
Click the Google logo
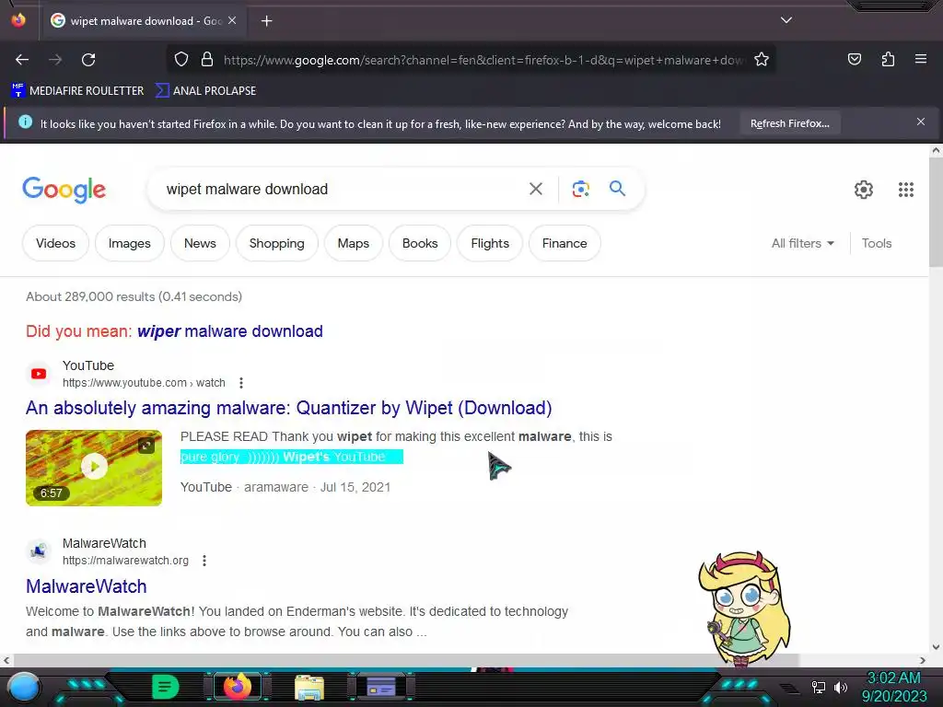pos(64,190)
